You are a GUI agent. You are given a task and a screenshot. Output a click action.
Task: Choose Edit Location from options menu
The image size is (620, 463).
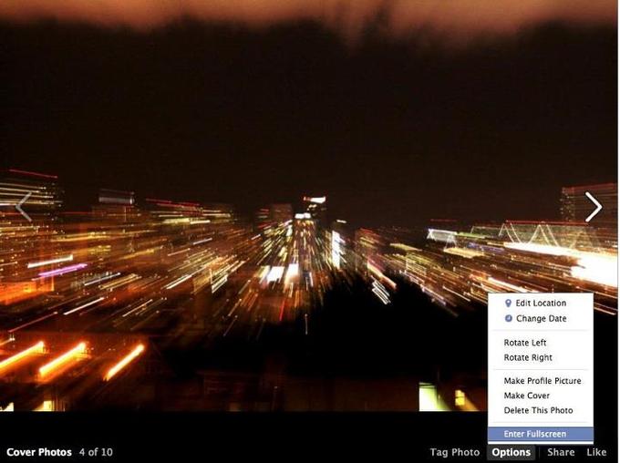click(541, 304)
